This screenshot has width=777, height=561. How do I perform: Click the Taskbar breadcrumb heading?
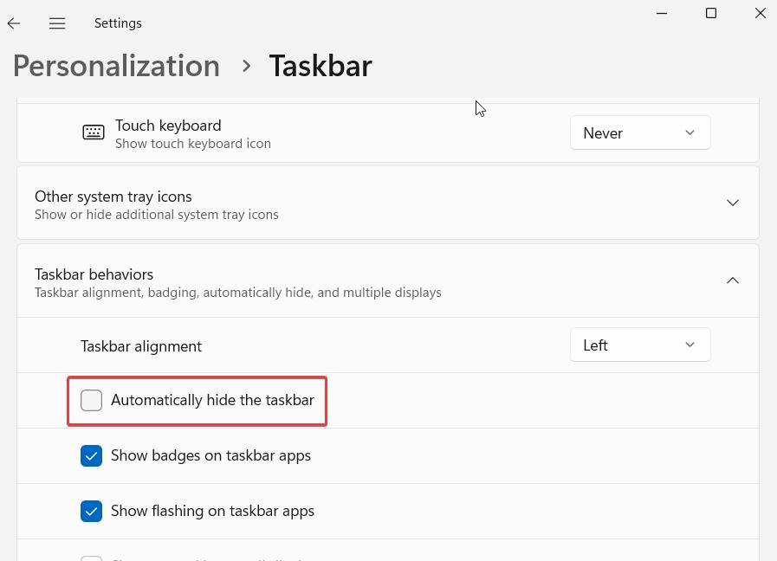pyautogui.click(x=321, y=66)
